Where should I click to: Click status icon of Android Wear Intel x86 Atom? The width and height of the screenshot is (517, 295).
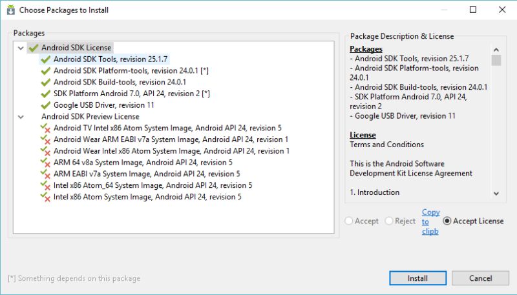[x=45, y=152]
